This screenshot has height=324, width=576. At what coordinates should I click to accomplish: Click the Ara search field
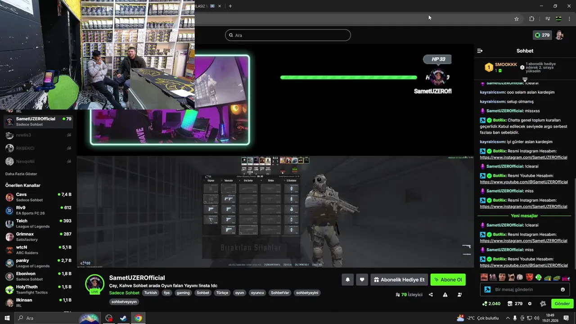coord(288,35)
